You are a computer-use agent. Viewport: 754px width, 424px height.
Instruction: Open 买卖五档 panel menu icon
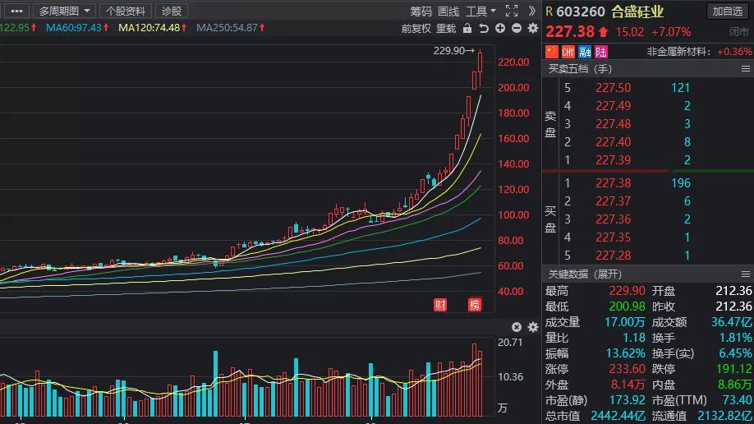point(745,69)
